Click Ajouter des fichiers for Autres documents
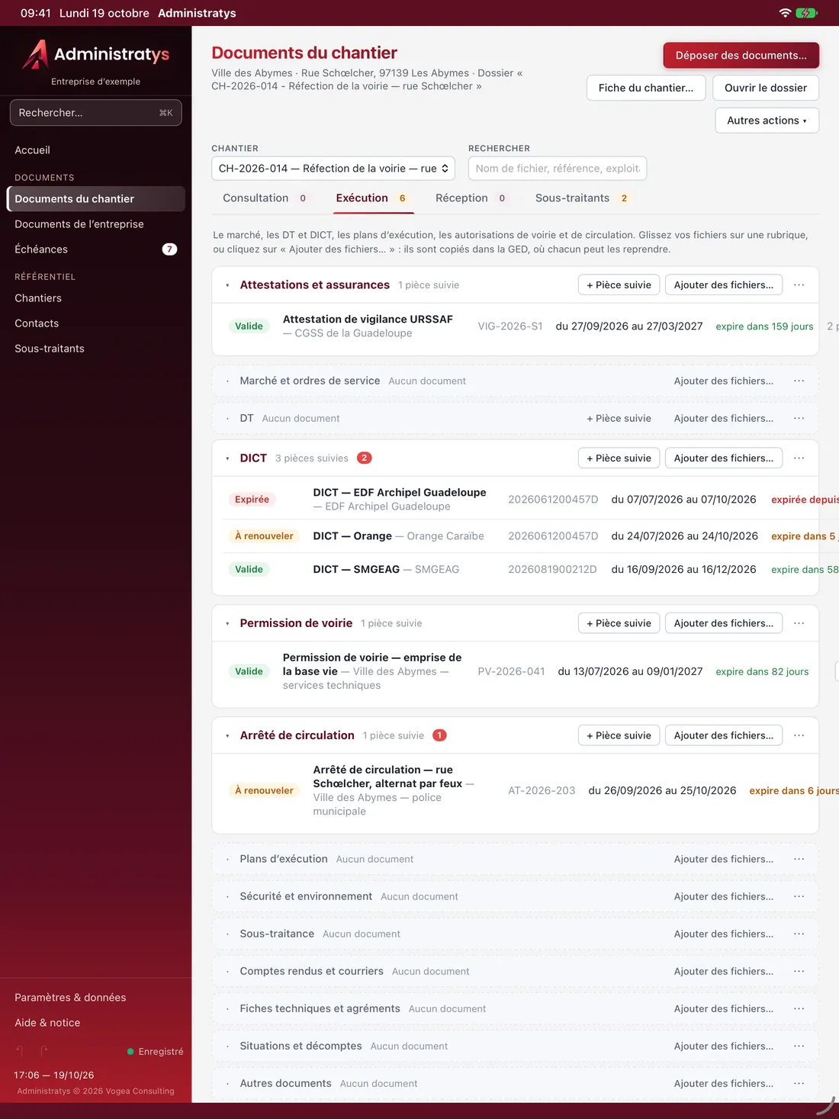This screenshot has width=839, height=1119. [724, 1083]
